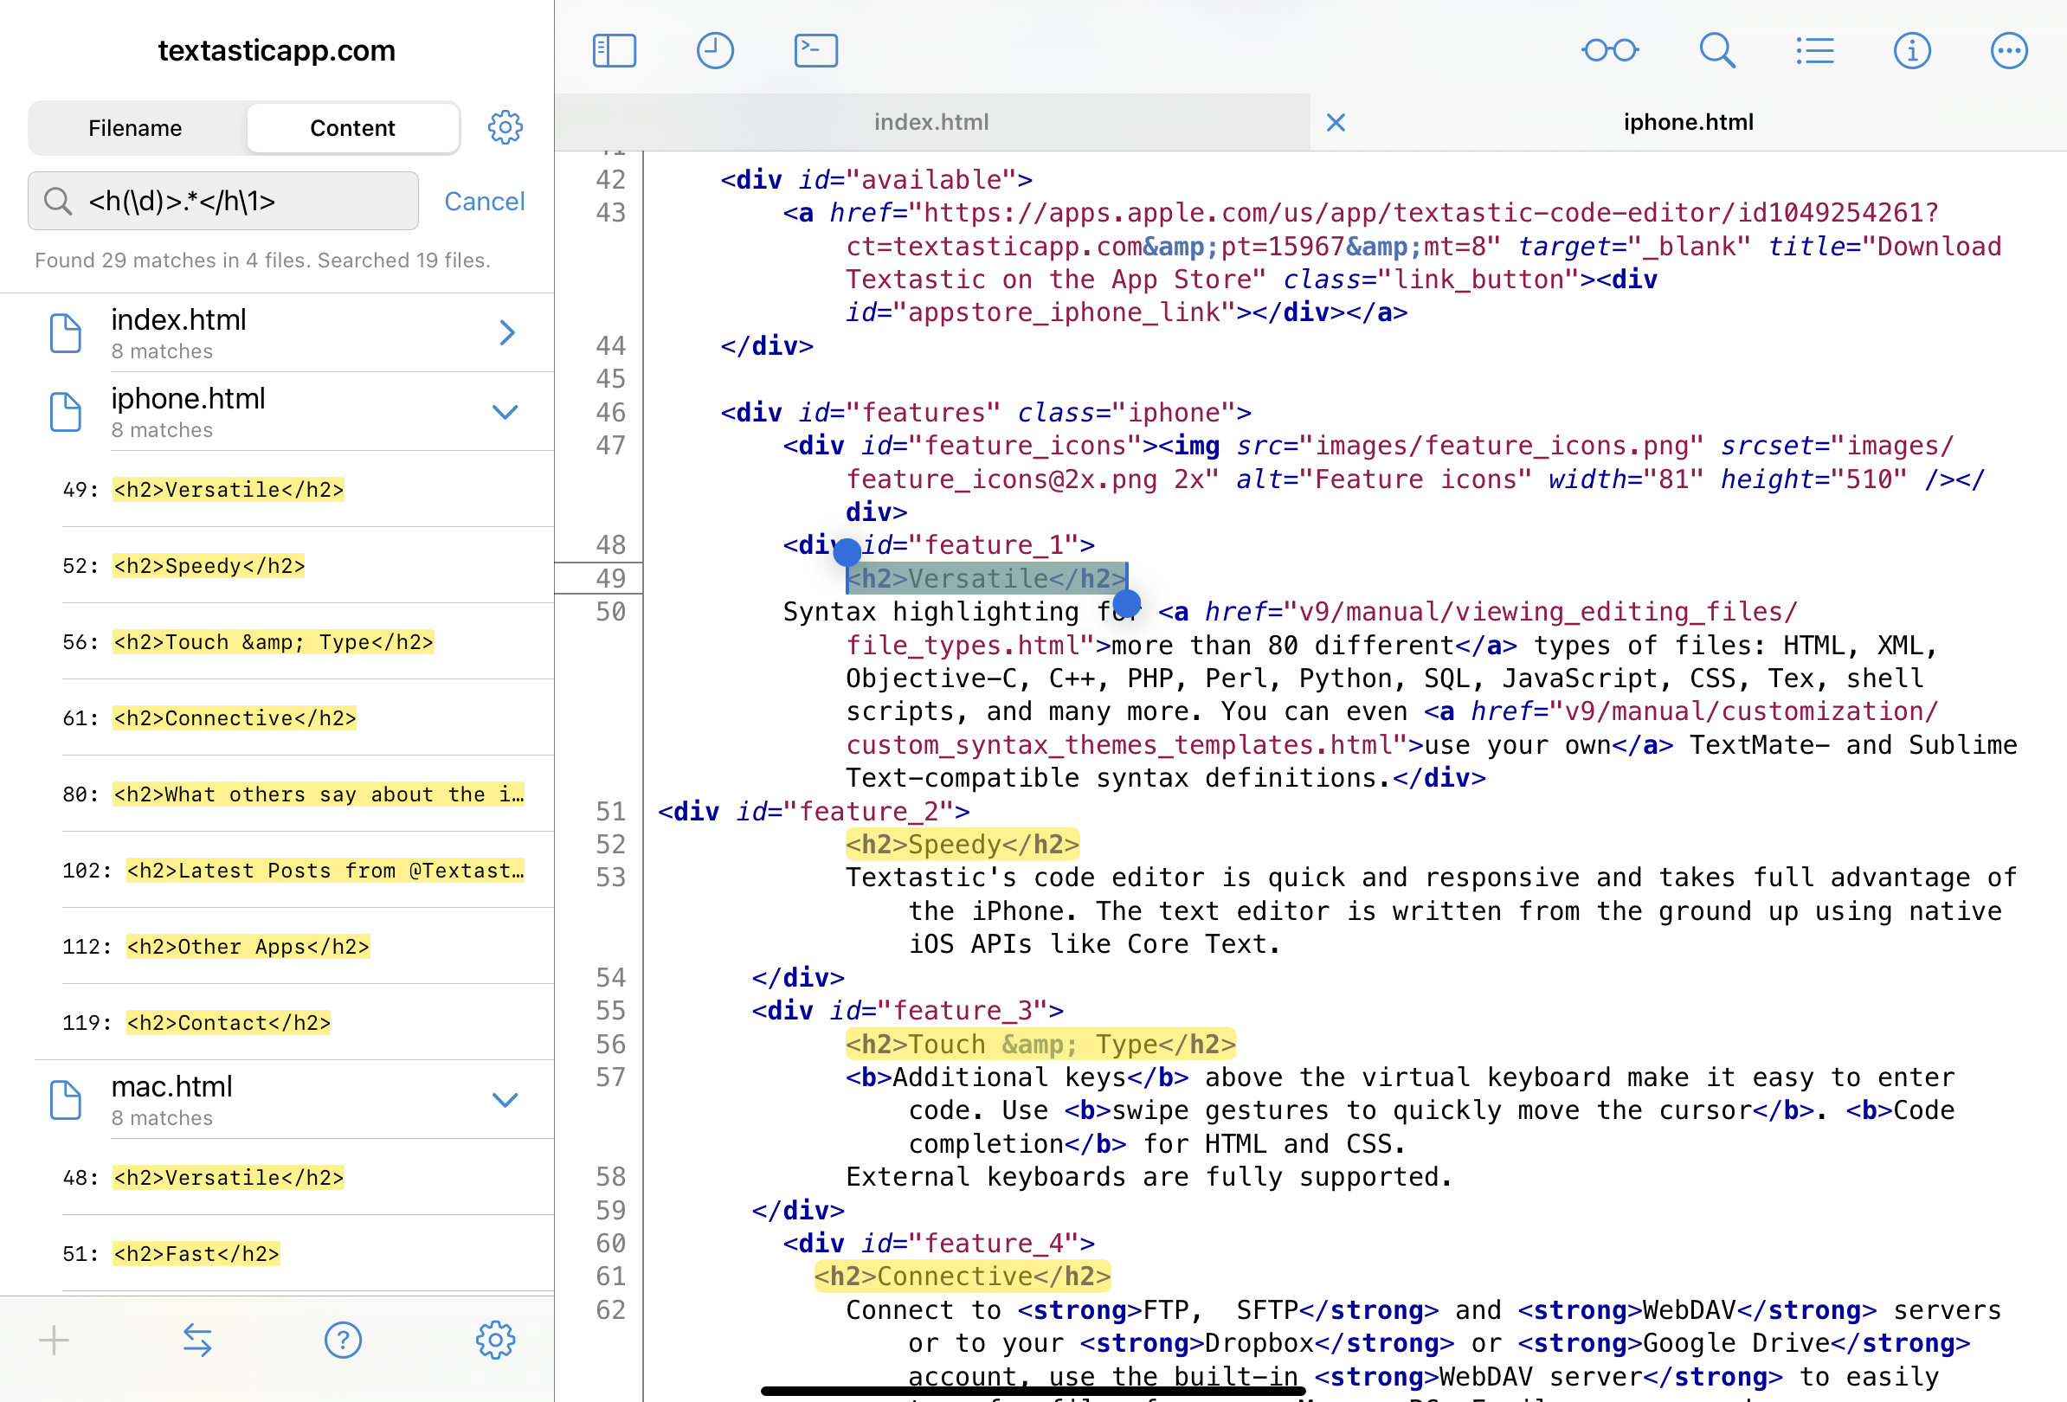Click selection start handle on line 49

(x=847, y=553)
